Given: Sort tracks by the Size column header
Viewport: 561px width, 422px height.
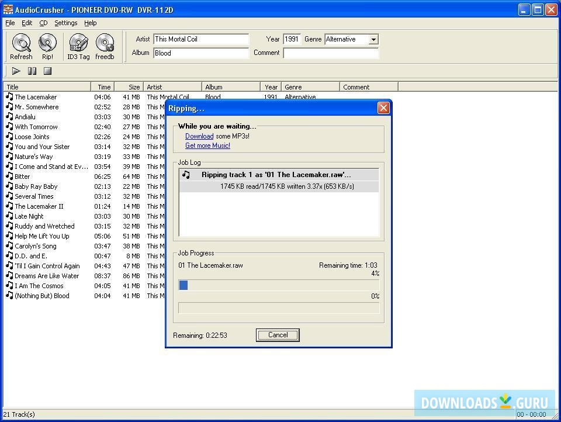Looking at the screenshot, I should [x=129, y=87].
